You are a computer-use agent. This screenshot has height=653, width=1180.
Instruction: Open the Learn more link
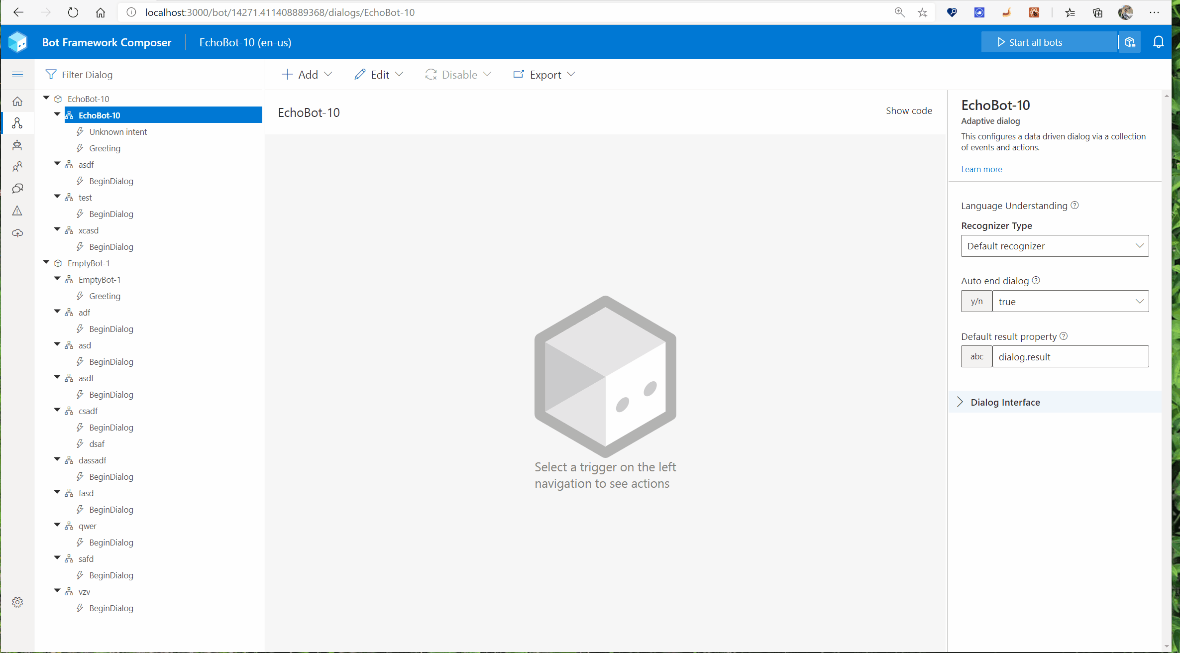pos(981,169)
